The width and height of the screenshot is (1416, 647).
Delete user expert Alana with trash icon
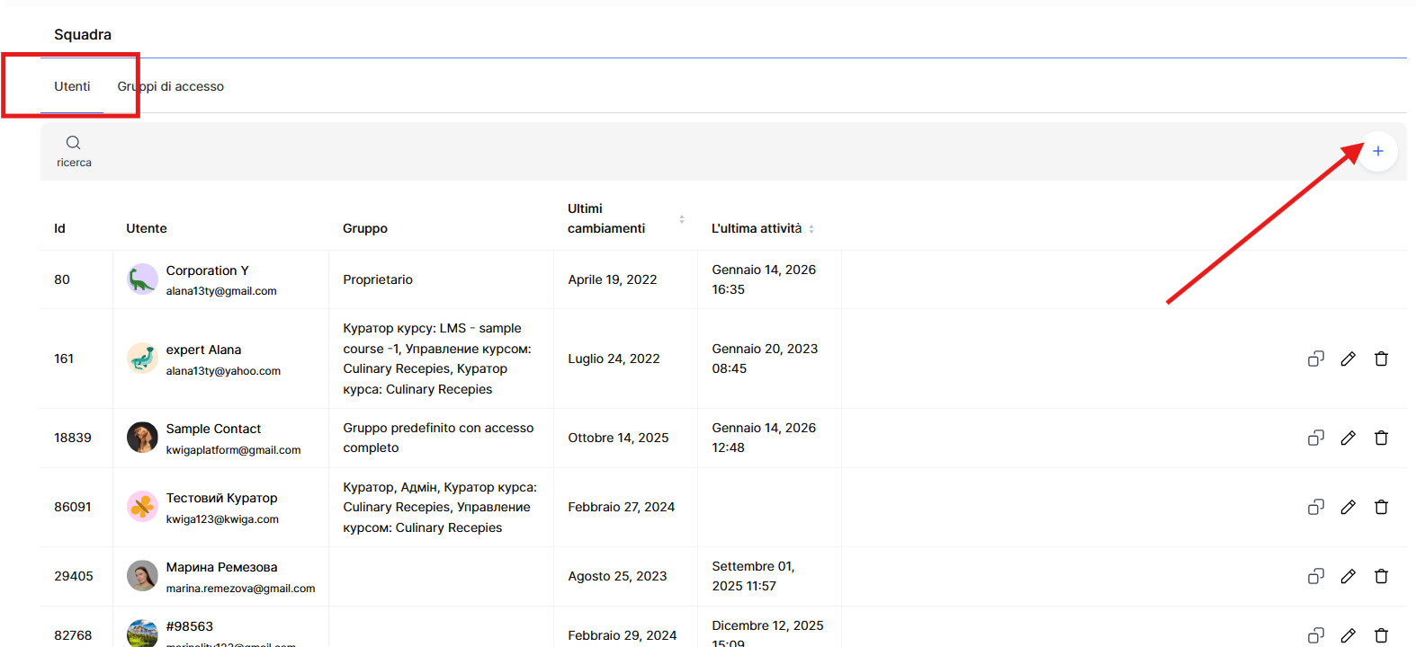1381,359
